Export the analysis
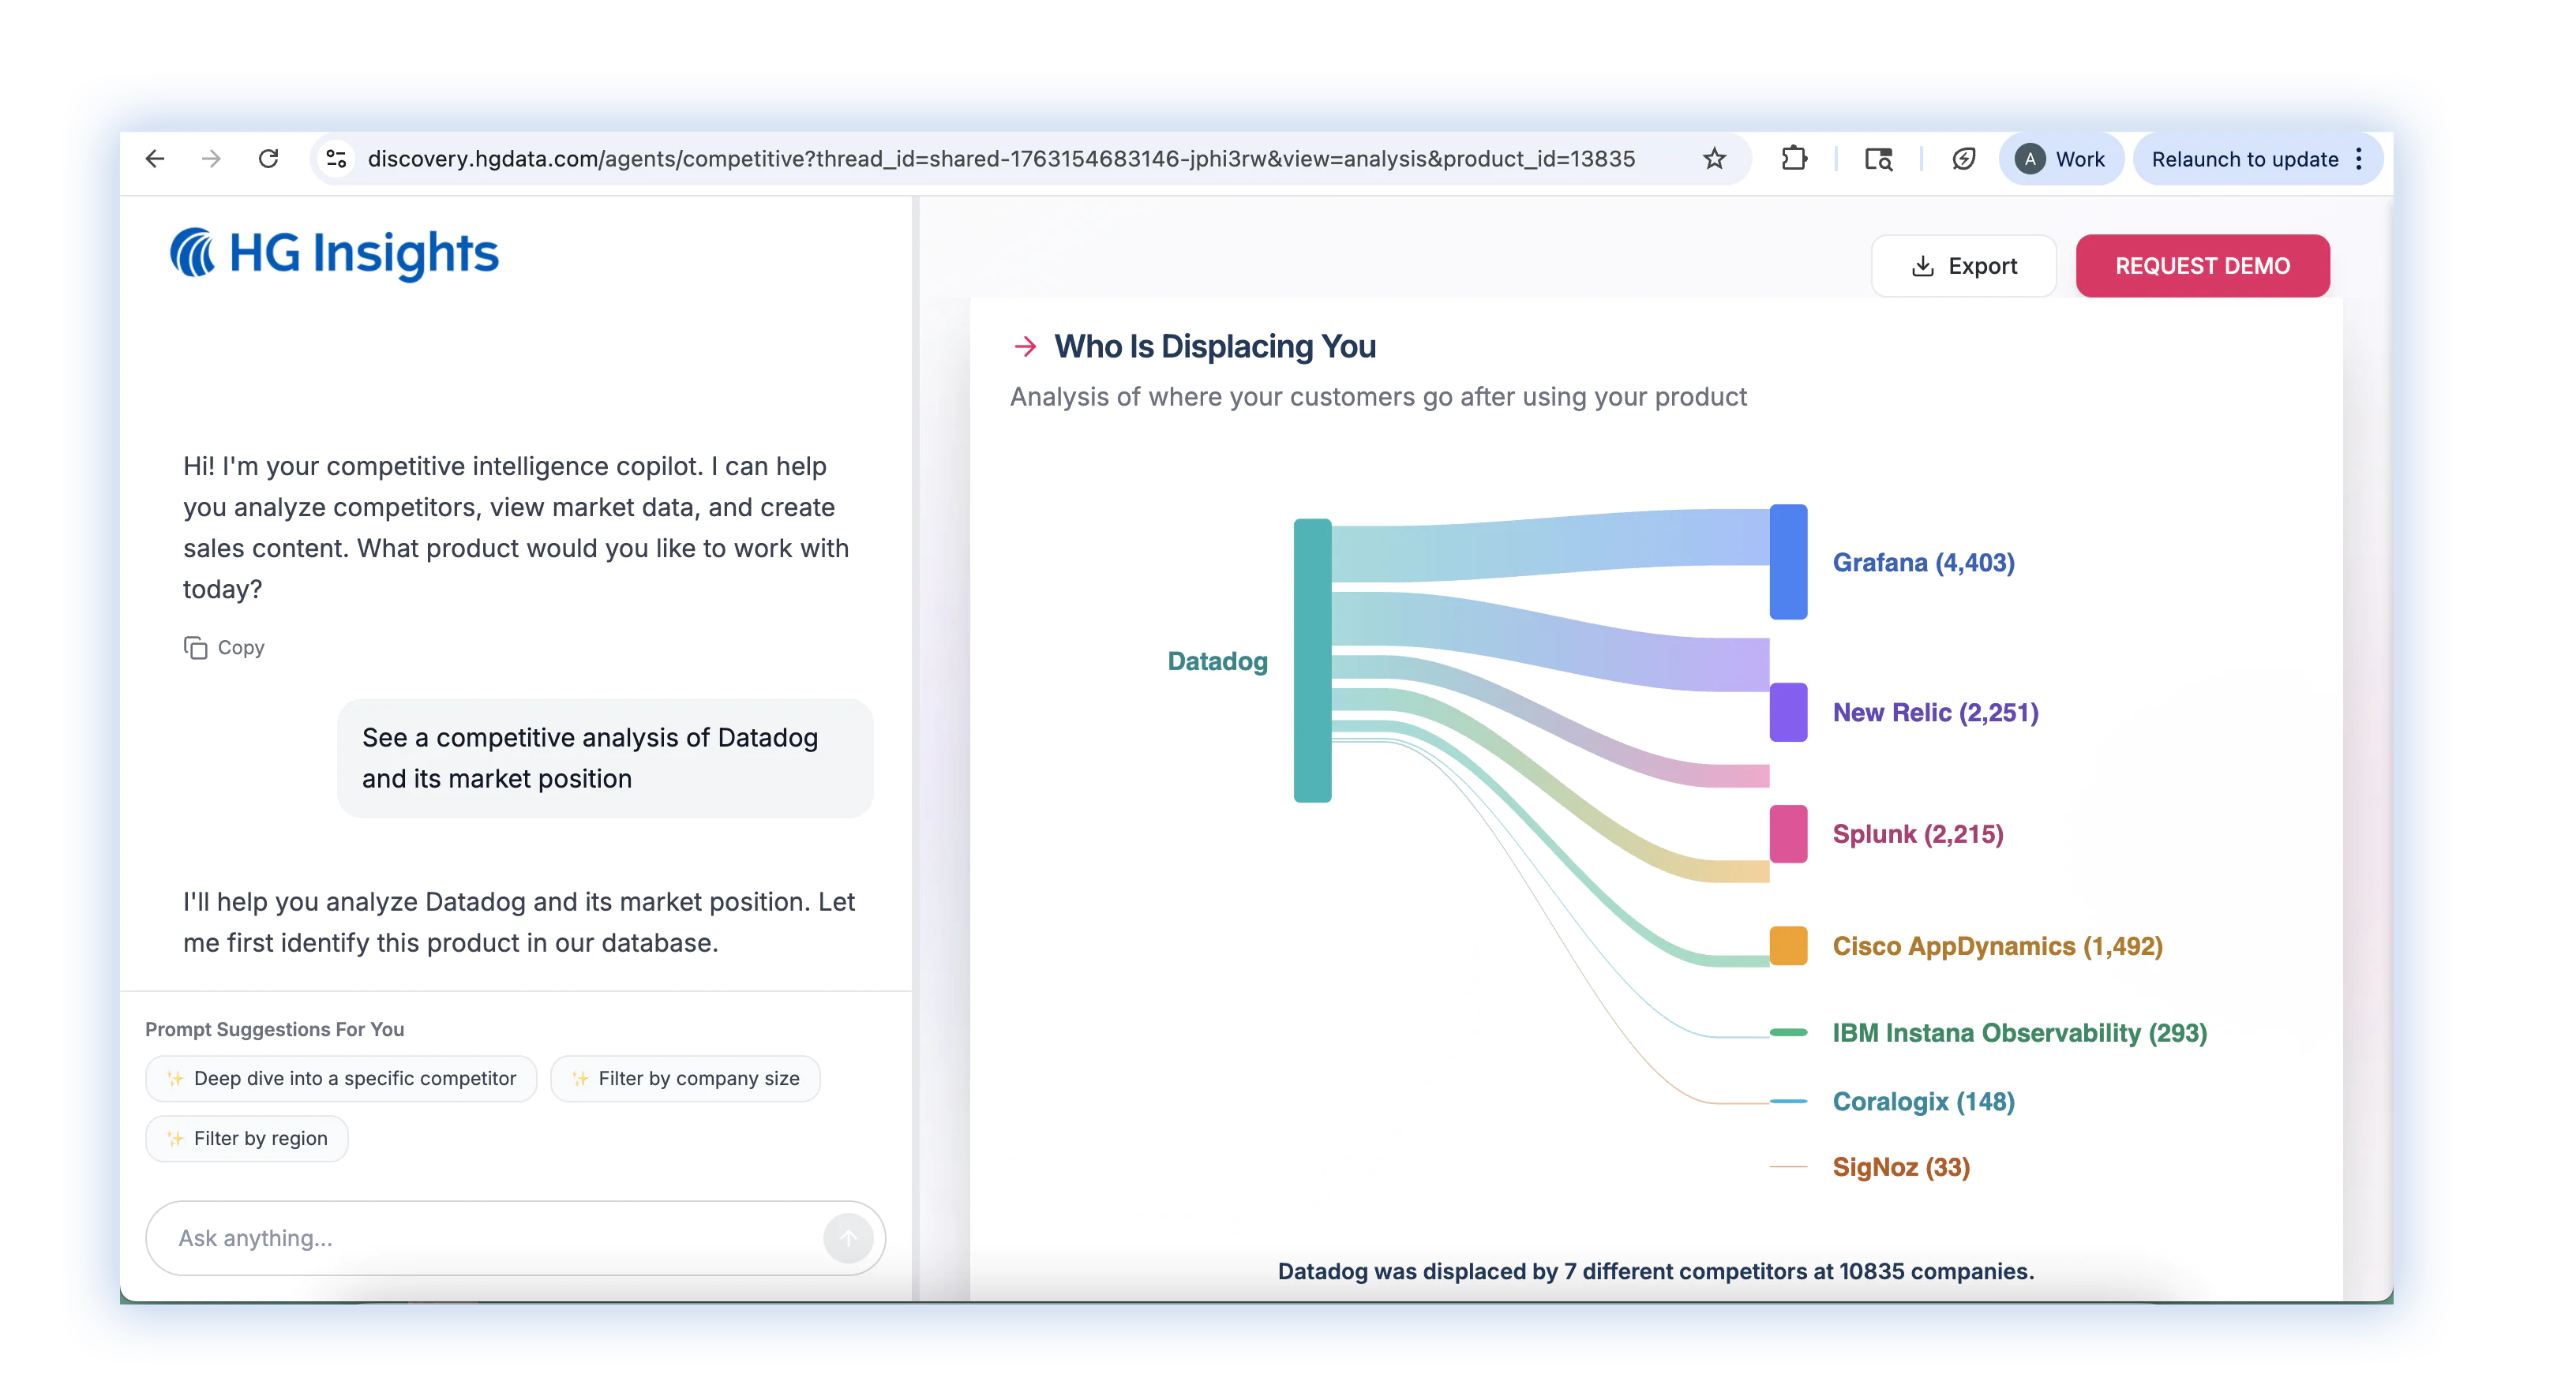 (x=1963, y=266)
